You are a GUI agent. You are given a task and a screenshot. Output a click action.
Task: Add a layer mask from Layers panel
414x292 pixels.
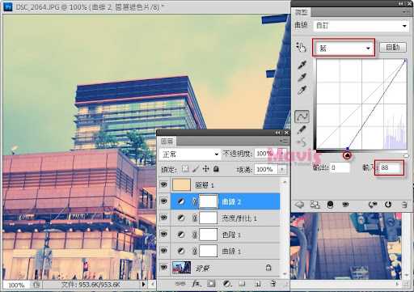(211, 284)
